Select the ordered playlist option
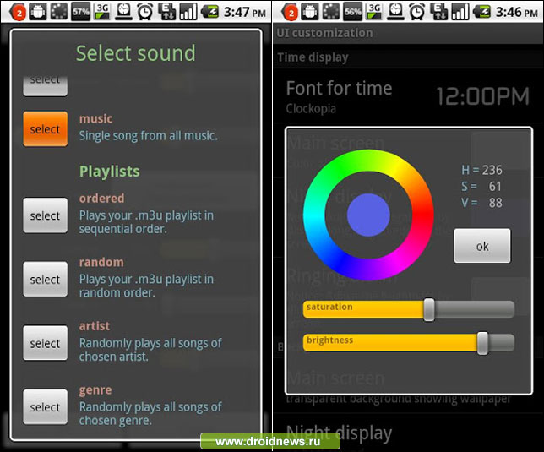544x452 pixels. coord(45,215)
